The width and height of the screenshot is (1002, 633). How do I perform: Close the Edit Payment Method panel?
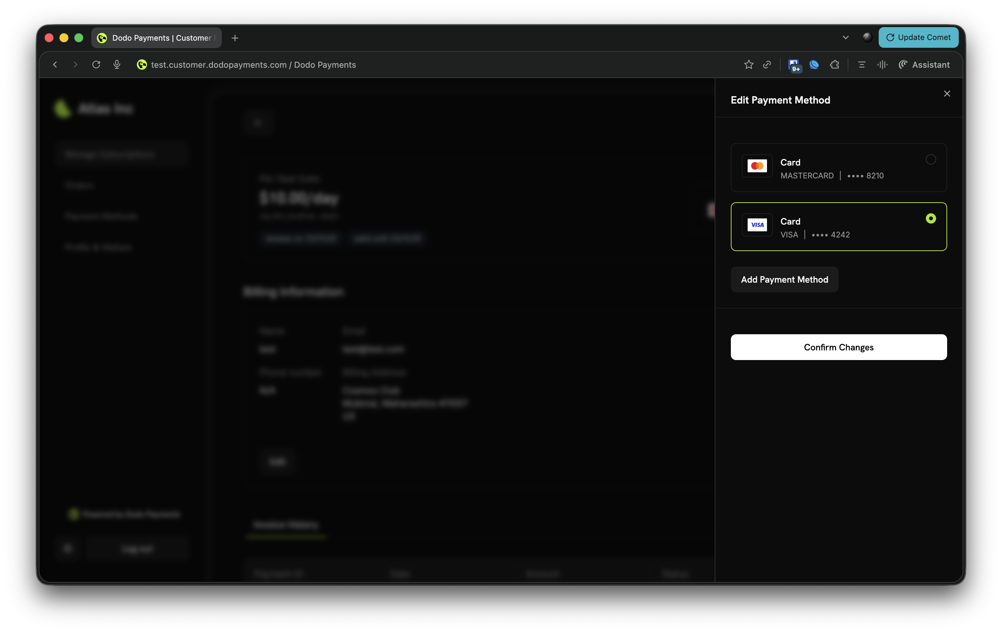click(x=947, y=94)
